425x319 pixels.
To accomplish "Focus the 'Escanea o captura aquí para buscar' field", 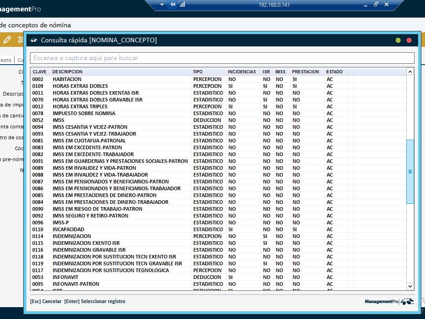I will coord(222,58).
